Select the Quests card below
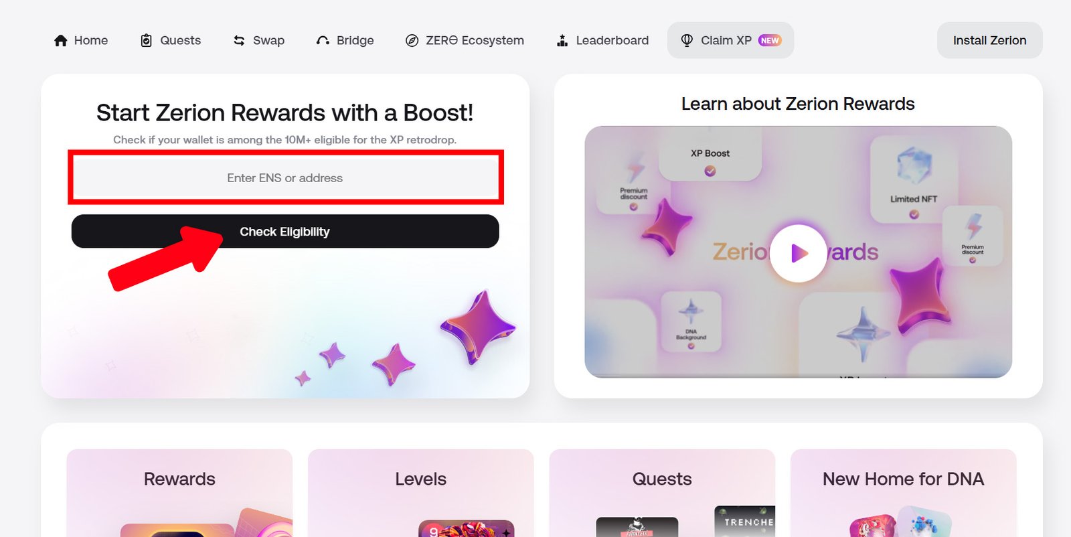 click(x=662, y=493)
